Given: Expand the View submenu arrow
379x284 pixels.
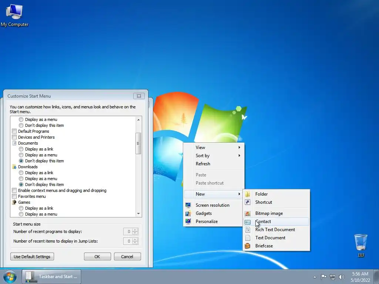Looking at the screenshot, I should pos(239,147).
